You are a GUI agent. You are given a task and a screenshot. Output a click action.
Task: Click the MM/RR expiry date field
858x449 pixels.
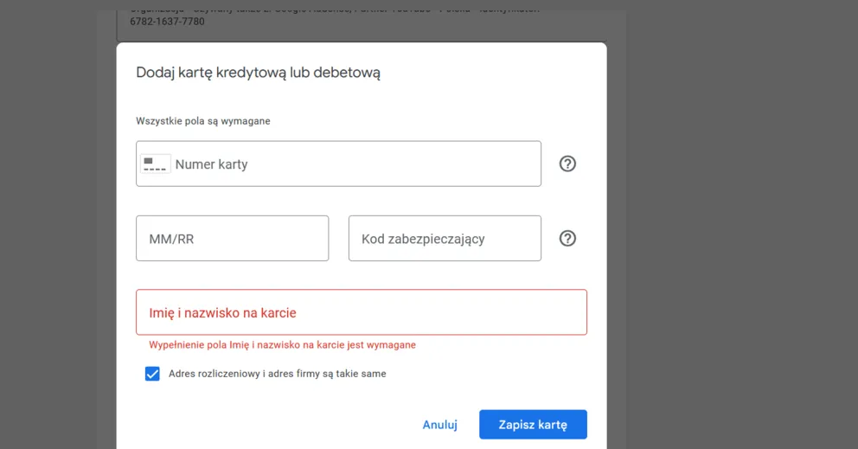click(x=233, y=238)
